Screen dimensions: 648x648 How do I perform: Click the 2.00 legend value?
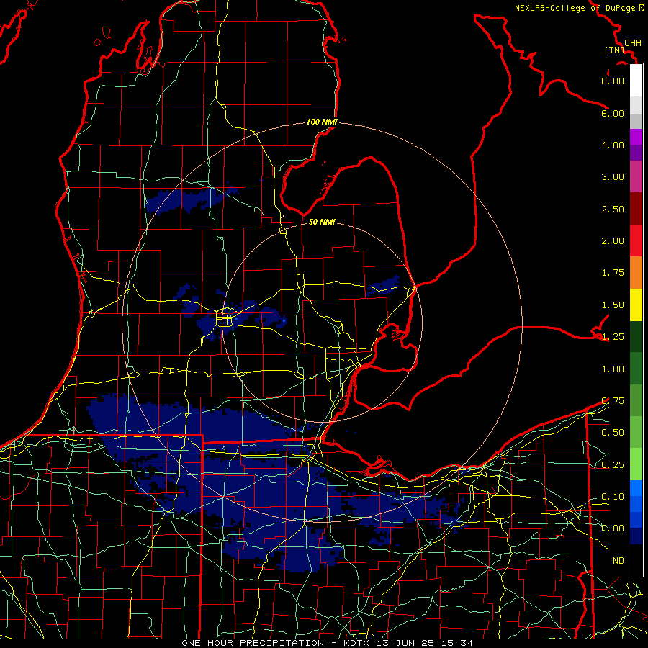point(613,241)
